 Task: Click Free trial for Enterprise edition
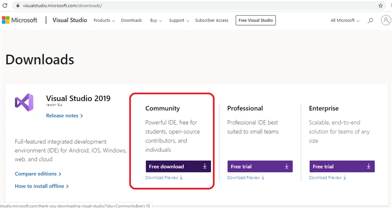click(342, 166)
